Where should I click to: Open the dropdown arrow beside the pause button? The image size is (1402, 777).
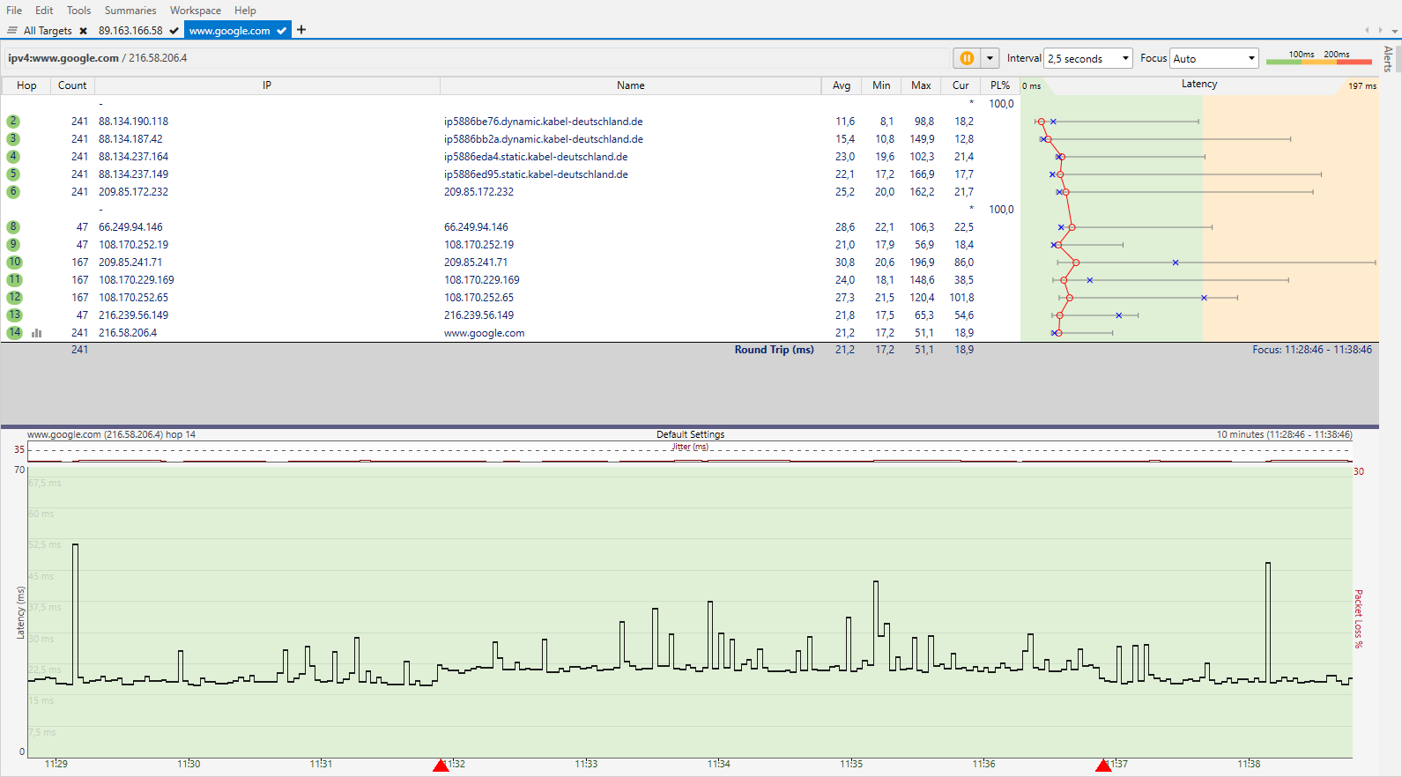[x=990, y=58]
